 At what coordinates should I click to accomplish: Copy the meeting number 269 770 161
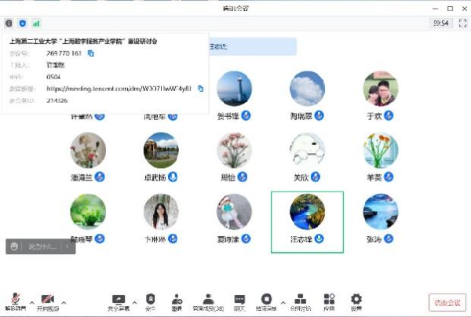click(x=91, y=53)
